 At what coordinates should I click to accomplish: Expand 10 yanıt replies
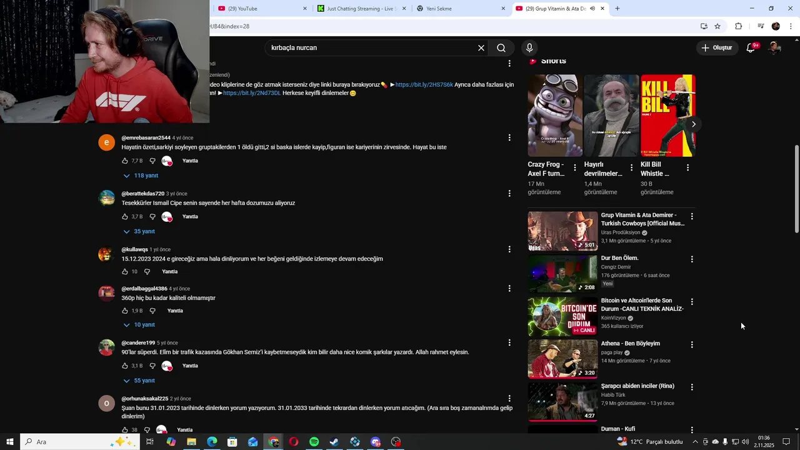[x=139, y=325]
